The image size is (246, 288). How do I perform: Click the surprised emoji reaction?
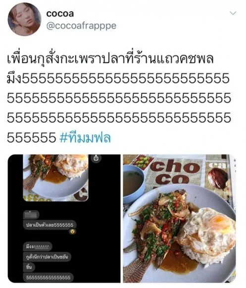72,232
